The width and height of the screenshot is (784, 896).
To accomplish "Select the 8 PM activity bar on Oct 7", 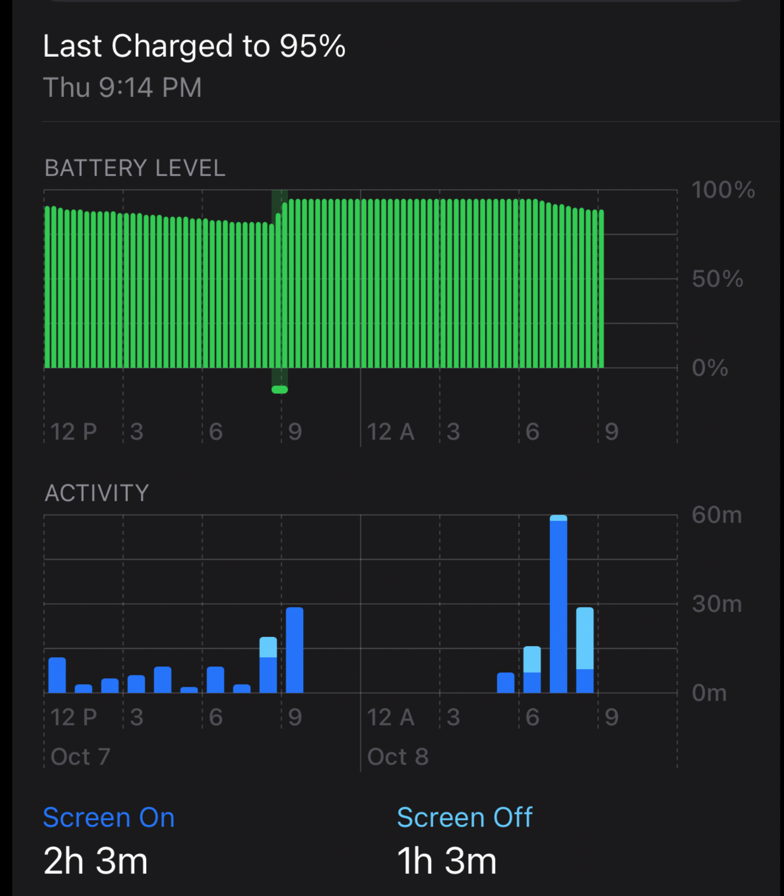I will [268, 665].
